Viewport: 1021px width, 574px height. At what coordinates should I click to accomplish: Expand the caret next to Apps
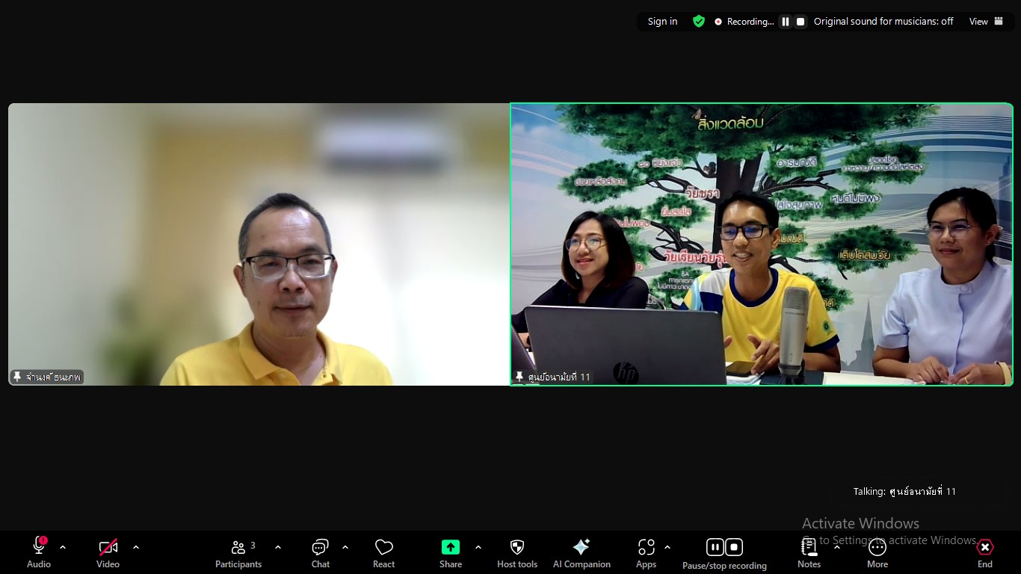(x=667, y=547)
